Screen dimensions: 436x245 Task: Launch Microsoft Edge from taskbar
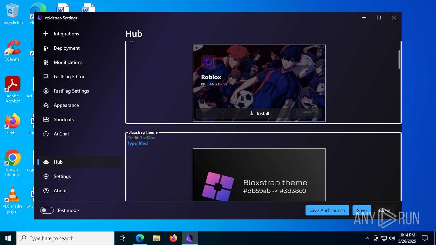pyautogui.click(x=140, y=238)
